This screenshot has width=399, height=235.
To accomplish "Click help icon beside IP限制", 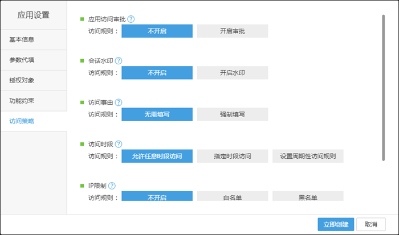I will (112, 185).
